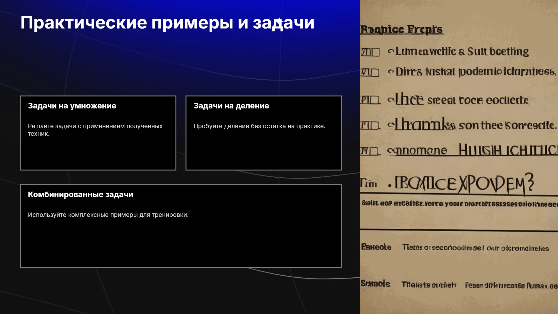Click the "Комбинированные задачи" card heading

click(x=81, y=195)
